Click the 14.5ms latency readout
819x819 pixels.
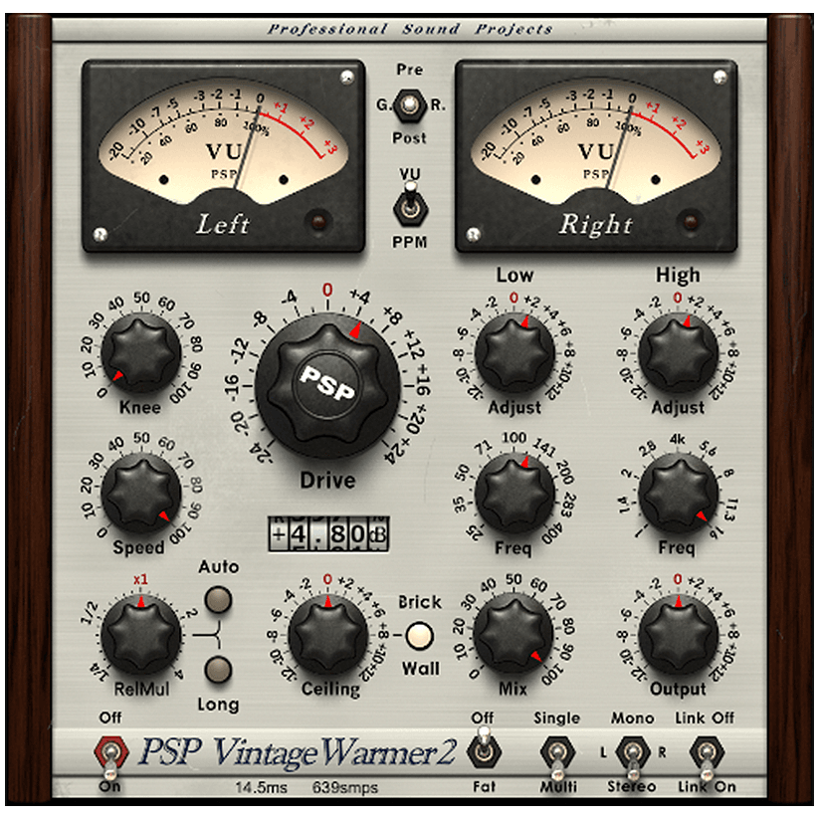[261, 787]
